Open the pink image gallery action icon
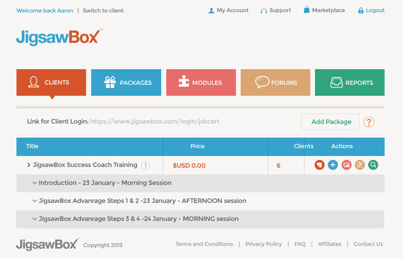The width and height of the screenshot is (403, 258). click(346, 165)
